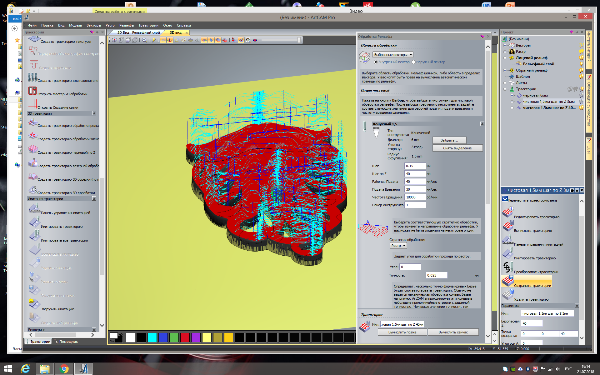Viewport: 600px width, 375px height.
Task: Click the Calculate Toolpath icon in Project panel
Action: tap(508, 226)
